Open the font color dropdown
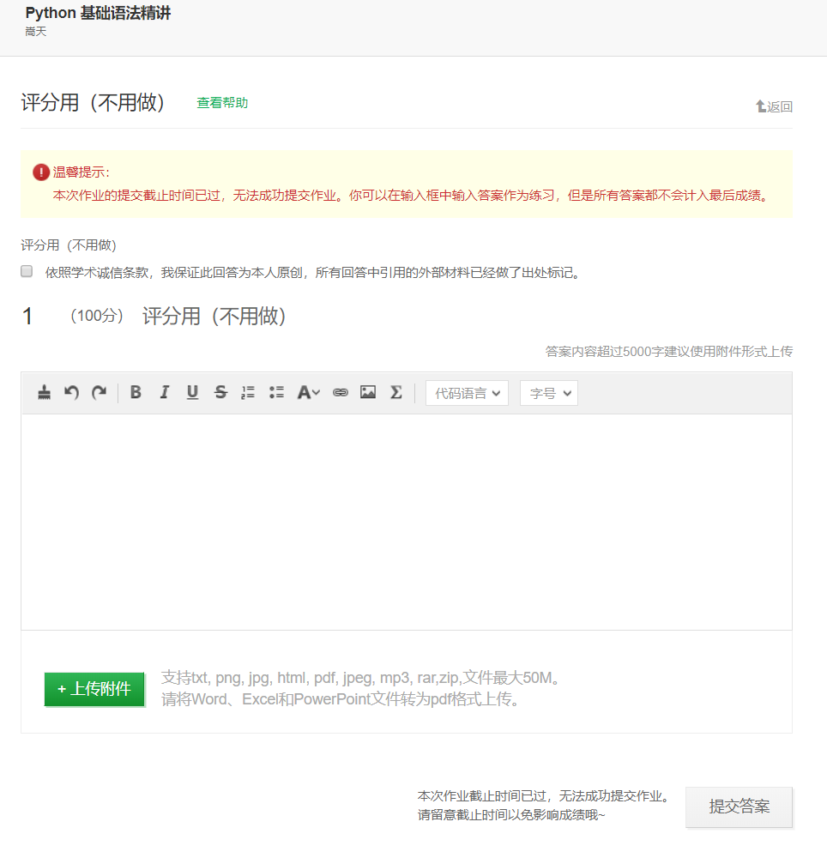827x858 pixels. point(308,393)
